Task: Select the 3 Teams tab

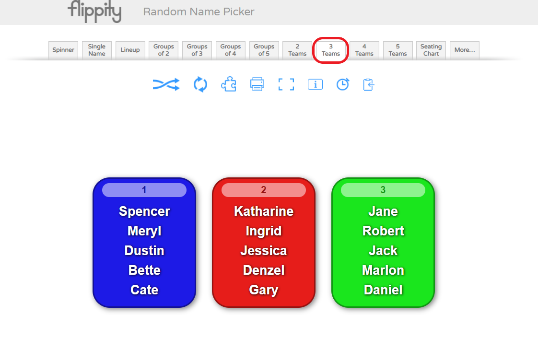Action: pos(331,50)
